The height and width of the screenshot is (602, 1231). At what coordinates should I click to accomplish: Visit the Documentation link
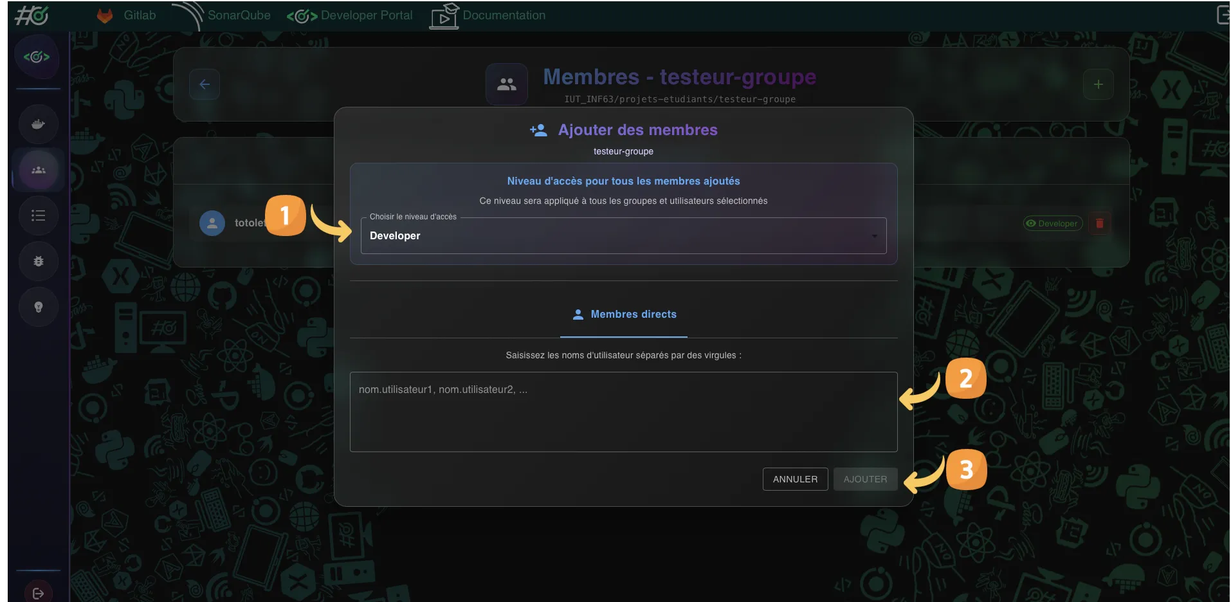504,15
